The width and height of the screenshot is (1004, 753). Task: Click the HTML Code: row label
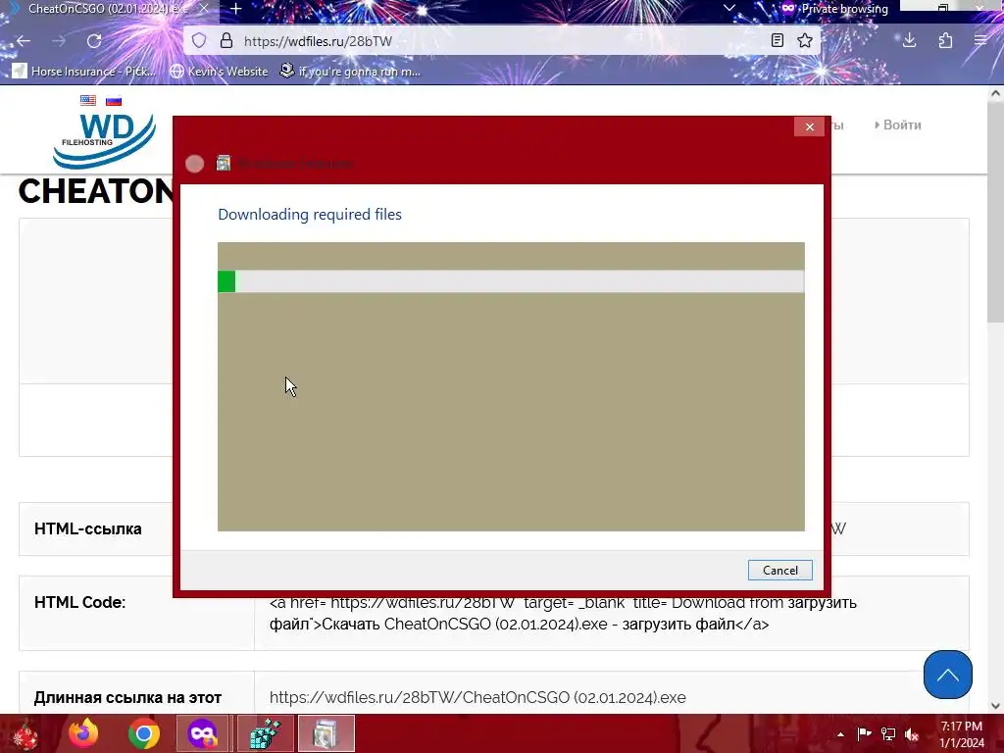79,603
